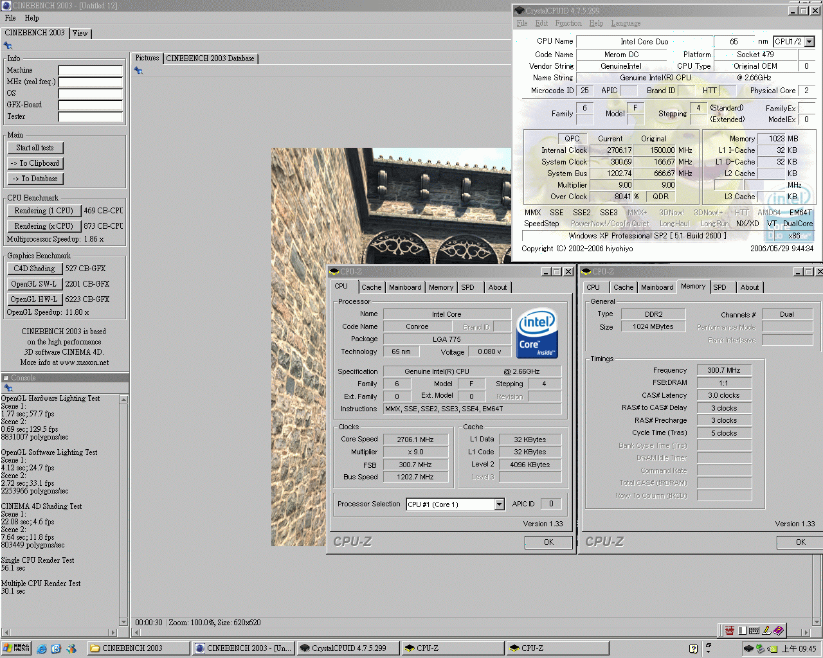Open Outlook Express from quick launch bar
Image resolution: width=823 pixels, height=658 pixels.
point(57,648)
